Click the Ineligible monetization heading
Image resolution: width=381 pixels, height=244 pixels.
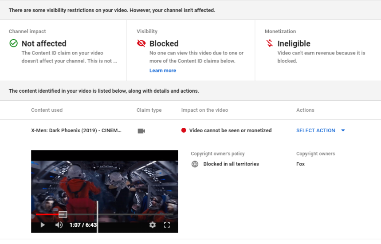point(294,43)
